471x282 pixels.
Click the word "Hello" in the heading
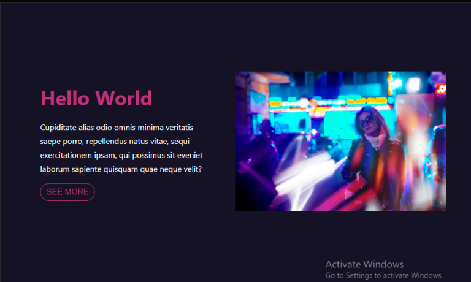coord(65,98)
